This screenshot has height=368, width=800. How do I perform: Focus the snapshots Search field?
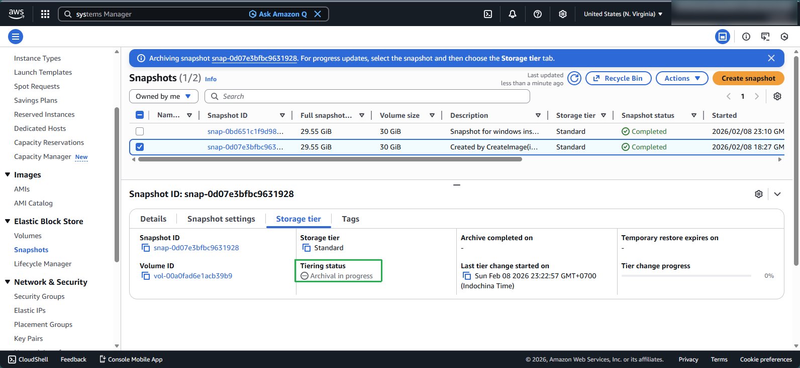click(367, 96)
